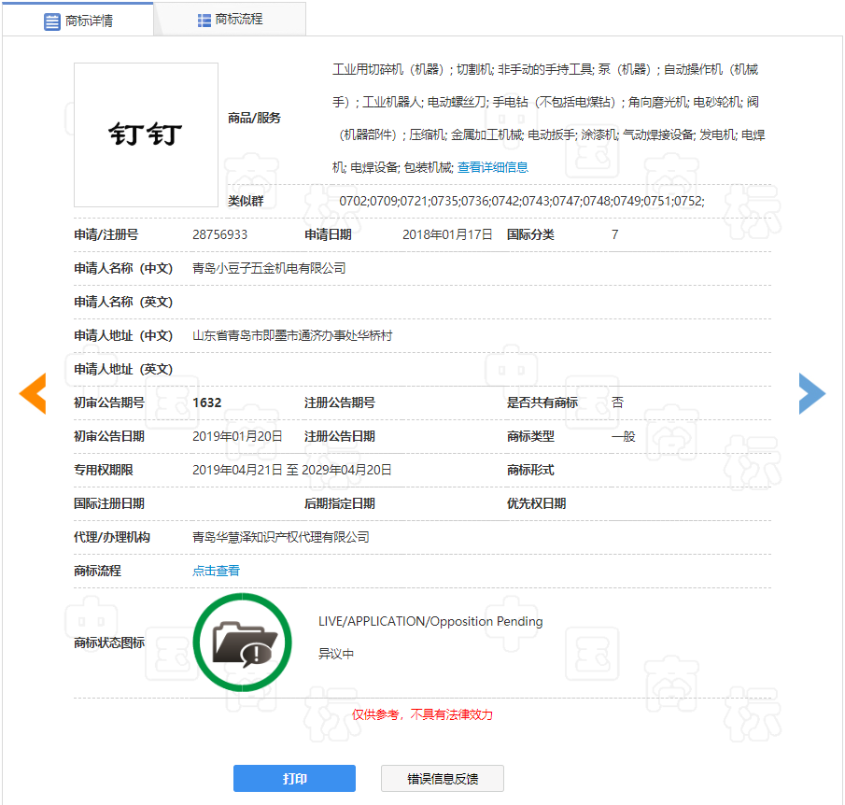Click the 商标流程 tab list icon
The width and height of the screenshot is (845, 805).
coord(204,20)
